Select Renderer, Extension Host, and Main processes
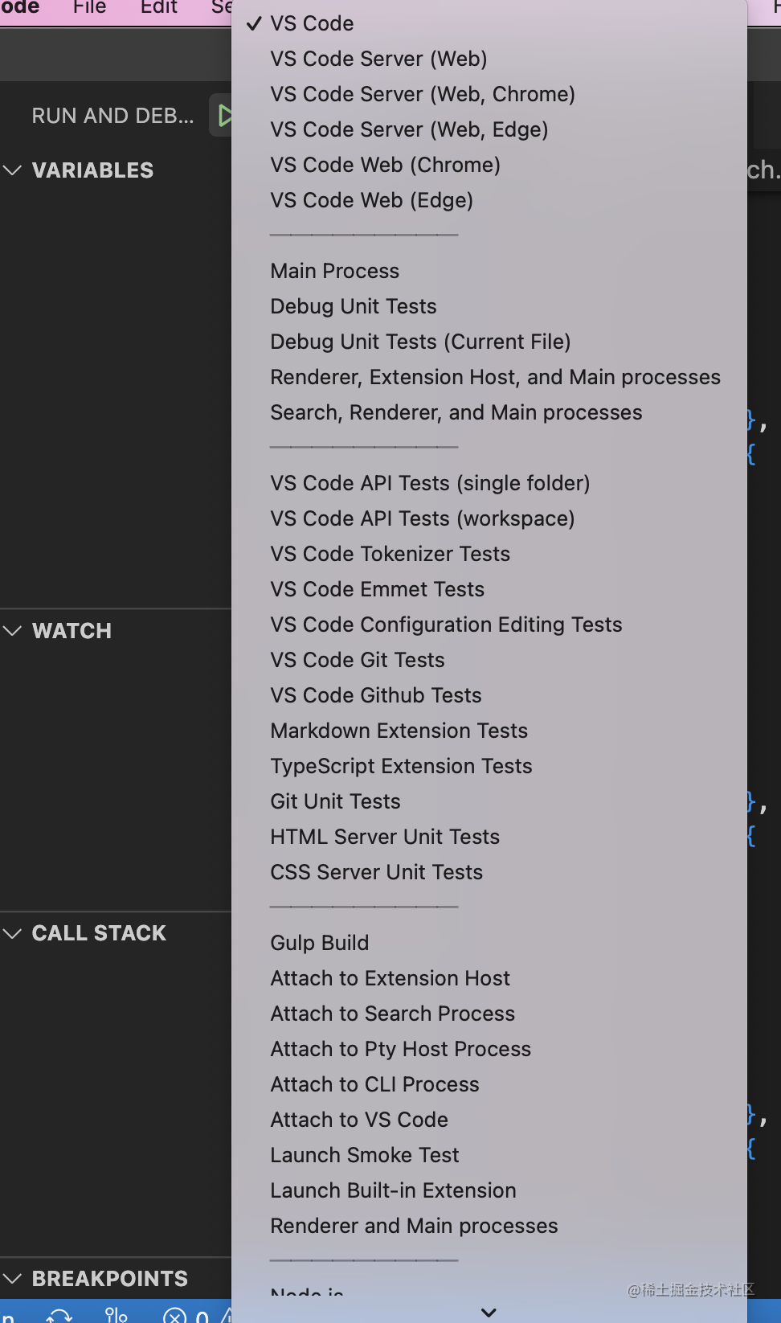The width and height of the screenshot is (781, 1323). tap(489, 377)
